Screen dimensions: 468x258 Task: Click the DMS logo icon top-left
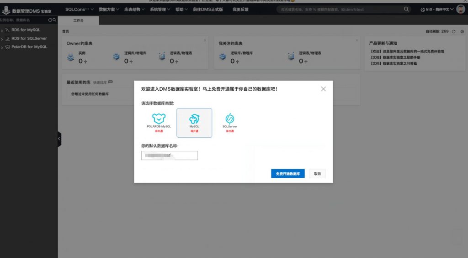[x=6, y=10]
